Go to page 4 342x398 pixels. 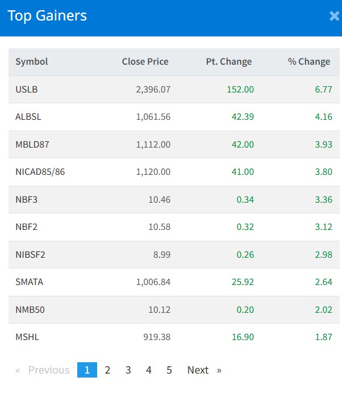(x=149, y=370)
